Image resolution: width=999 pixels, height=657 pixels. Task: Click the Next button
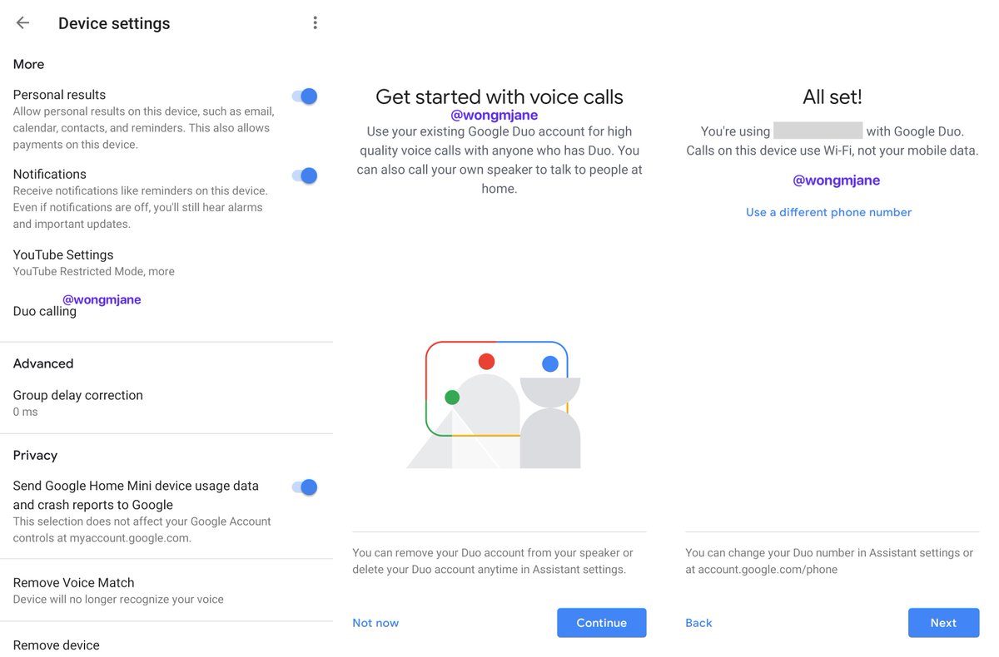click(943, 623)
